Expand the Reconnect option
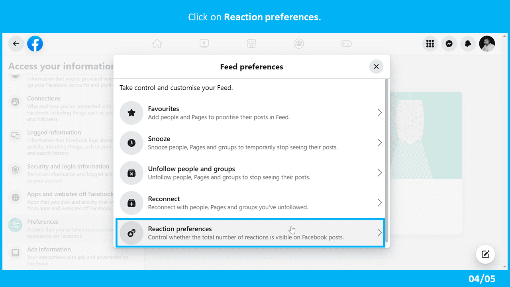This screenshot has height=287, width=510. 250,202
